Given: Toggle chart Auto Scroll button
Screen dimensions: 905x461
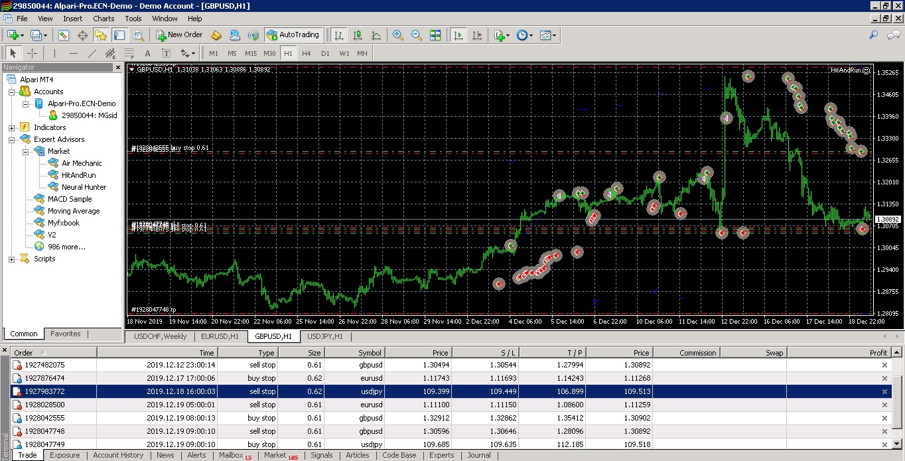Looking at the screenshot, I should pos(458,35).
